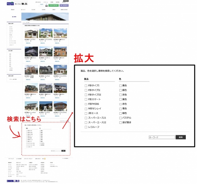Image resolution: width=197 pixels, height=184 pixels.
Task: Check M形サンレイ in the enlarged panel
Action: coord(86,109)
